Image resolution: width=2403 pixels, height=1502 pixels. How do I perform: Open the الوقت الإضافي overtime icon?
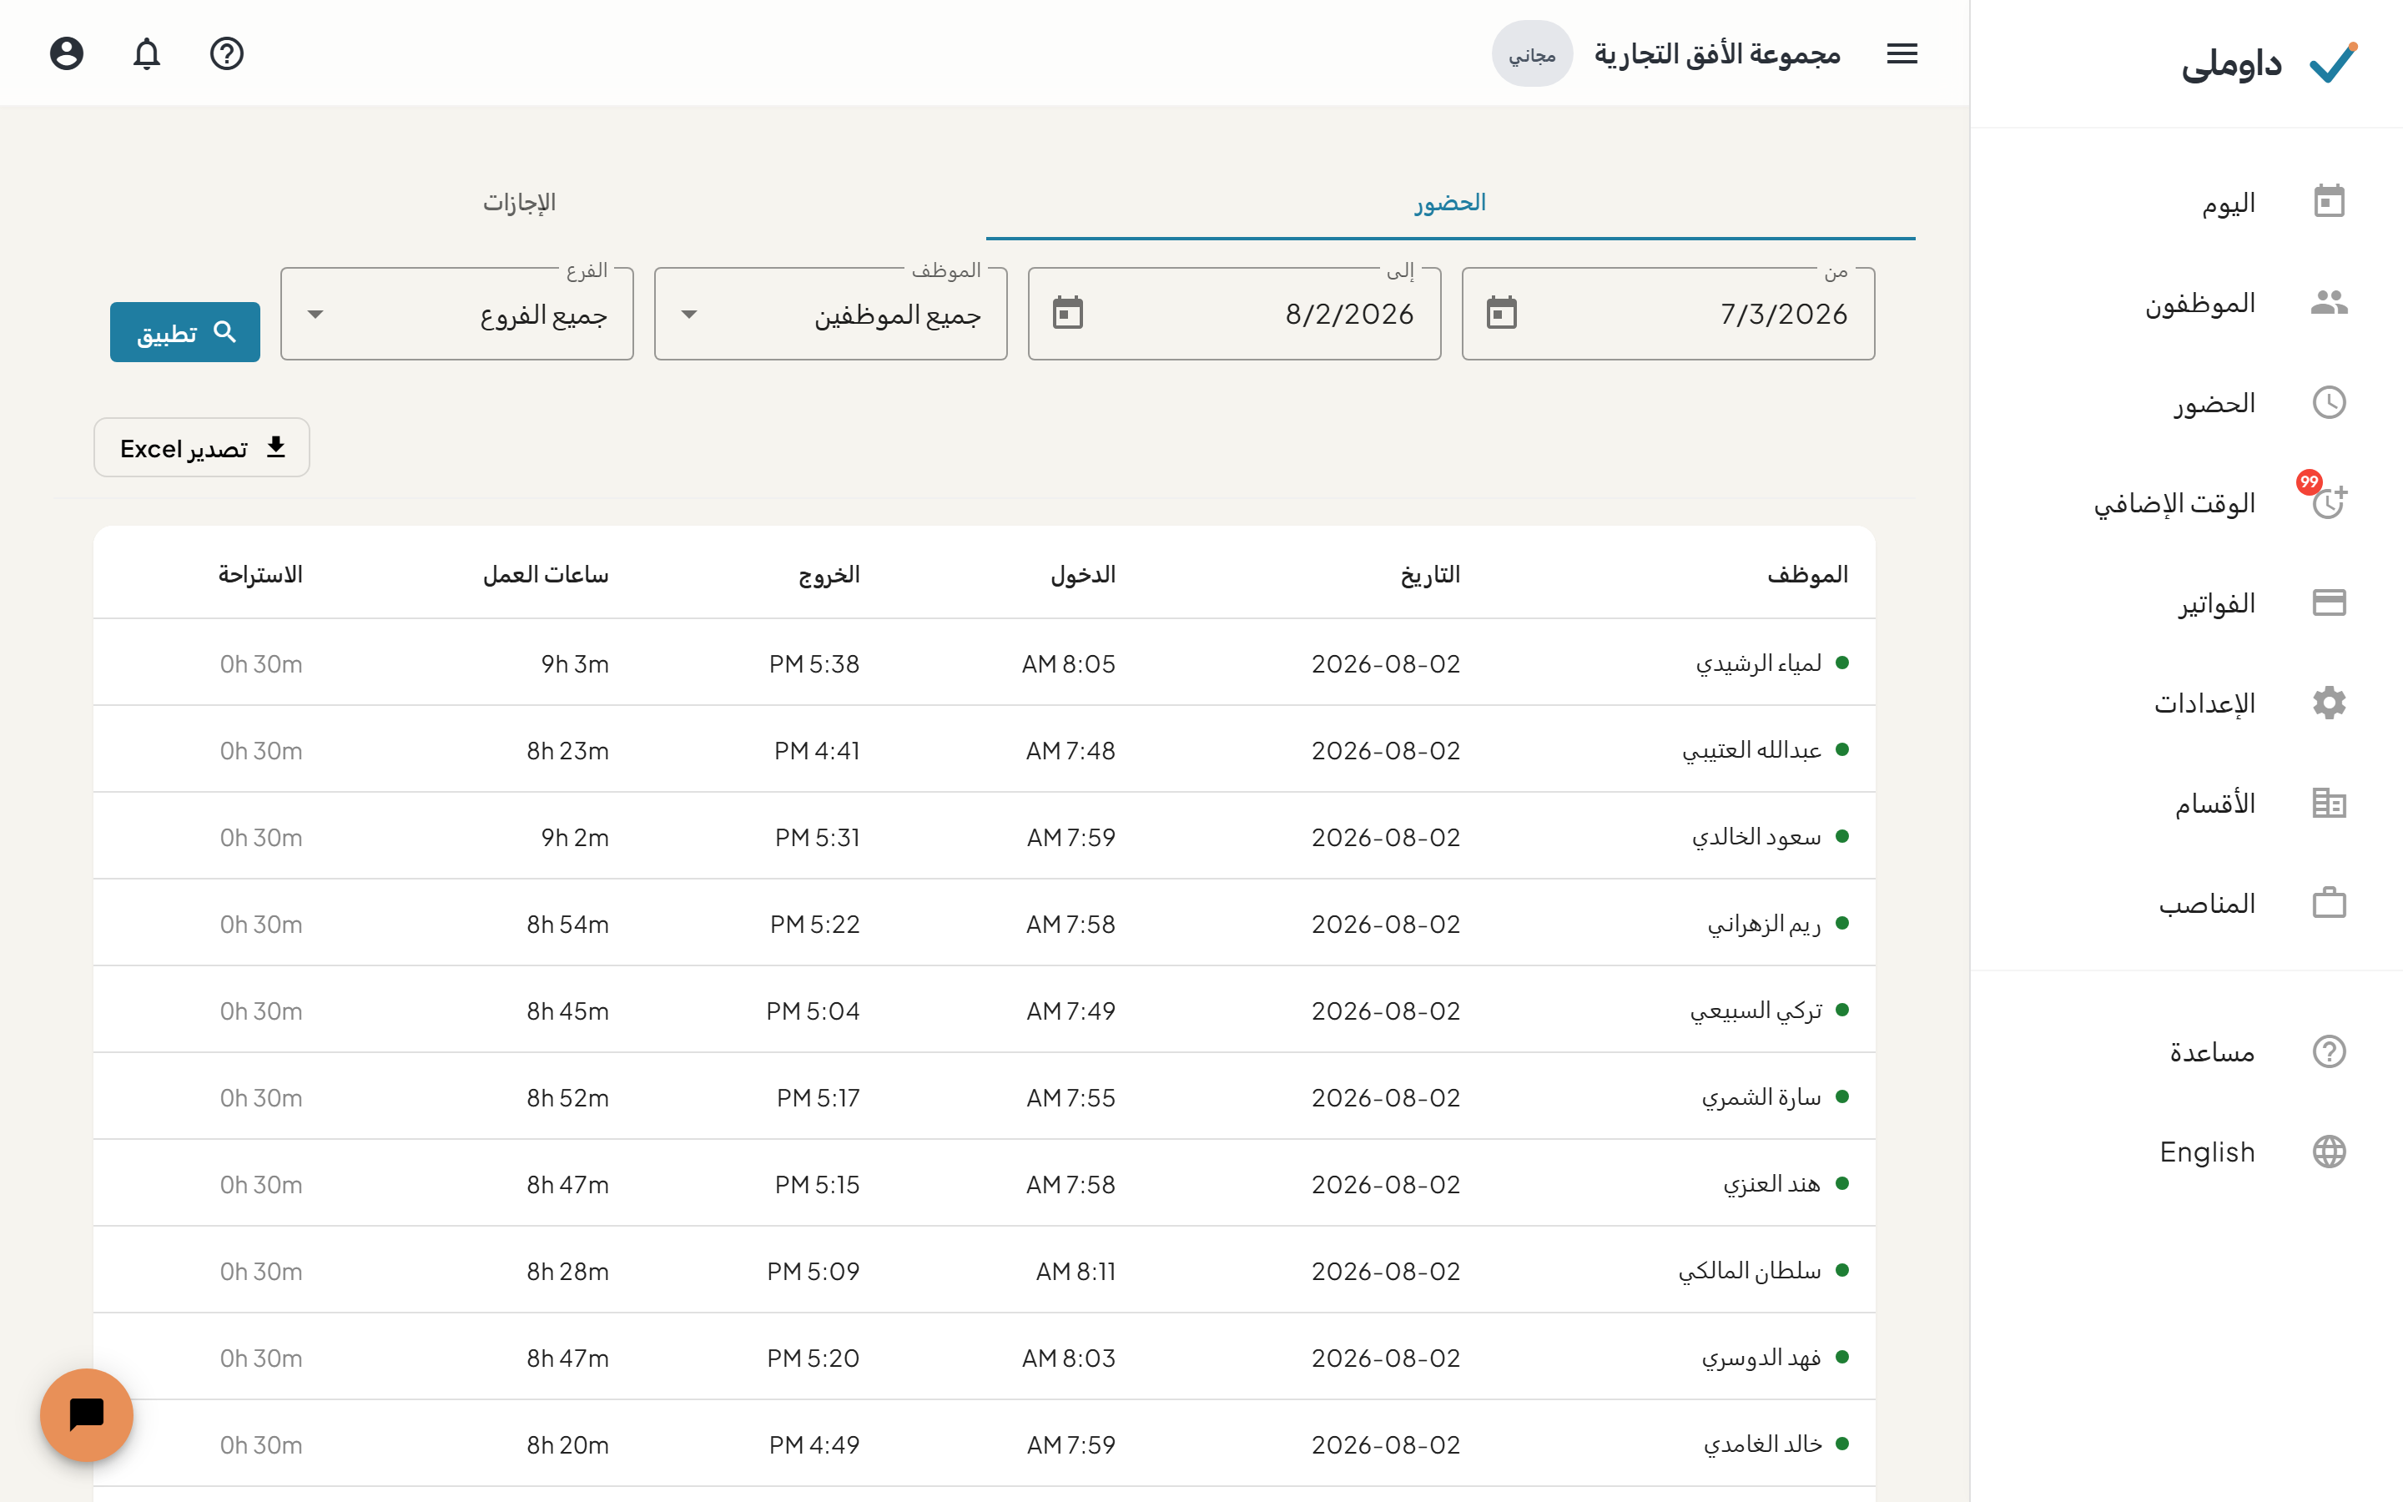coord(2329,502)
